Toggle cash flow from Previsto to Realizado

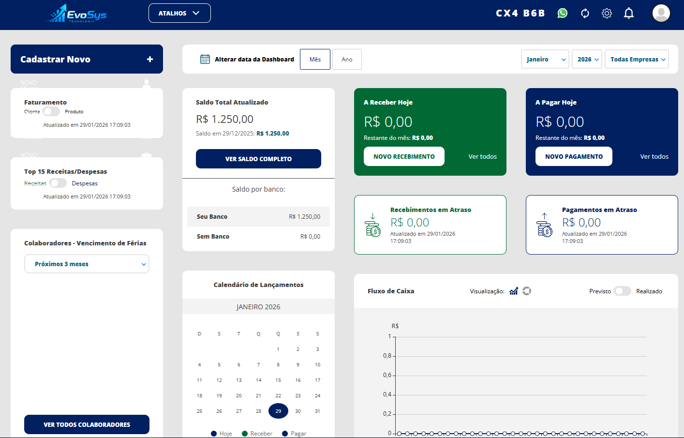pyautogui.click(x=623, y=291)
